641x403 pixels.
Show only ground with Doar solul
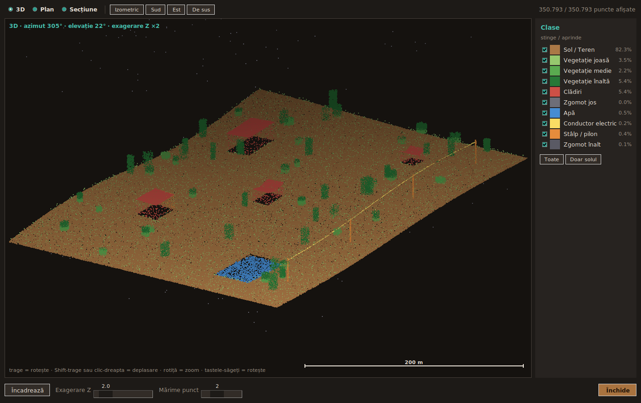point(583,159)
